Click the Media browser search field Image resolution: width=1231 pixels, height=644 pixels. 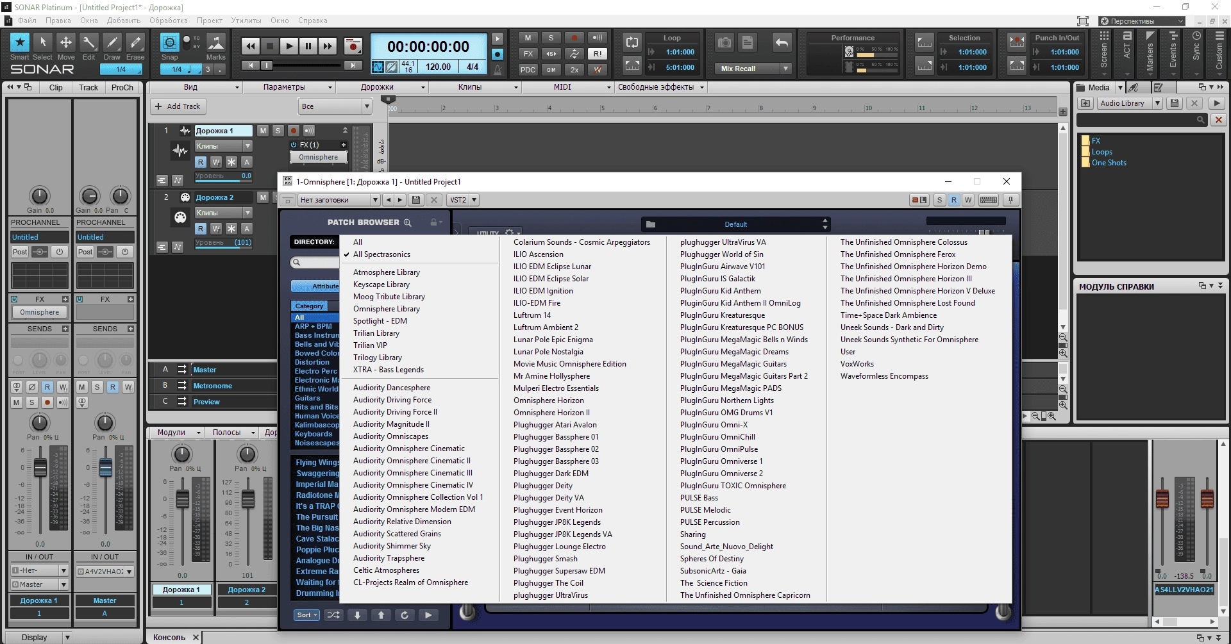[x=1141, y=120]
